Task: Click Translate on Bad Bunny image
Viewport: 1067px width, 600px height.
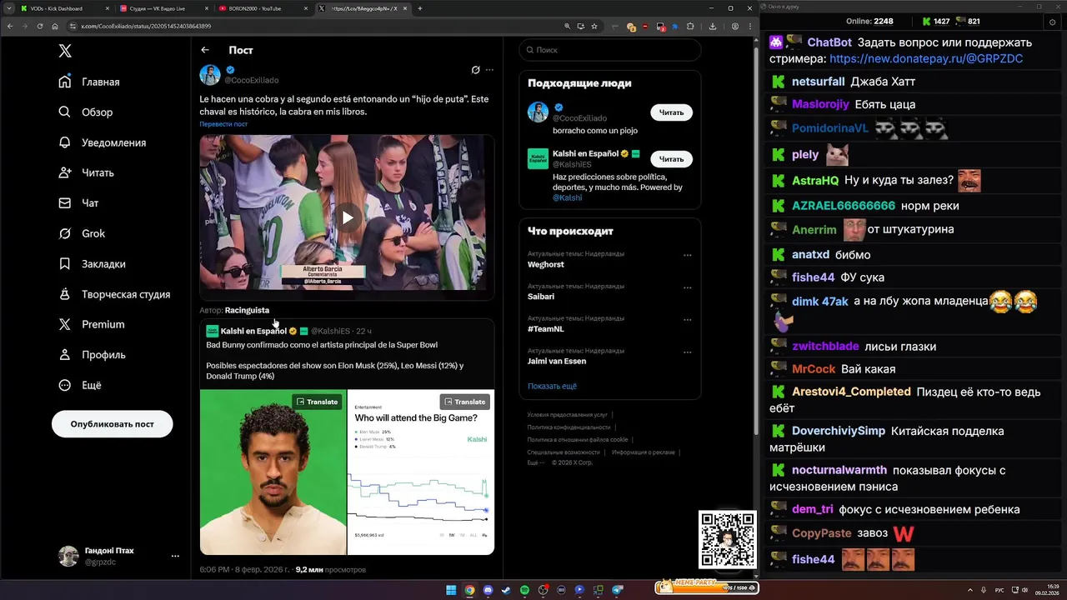Action: [x=318, y=402]
